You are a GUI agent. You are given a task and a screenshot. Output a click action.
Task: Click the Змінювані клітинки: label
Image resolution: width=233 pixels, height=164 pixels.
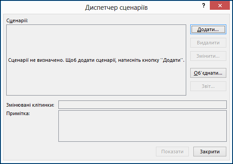[30, 105]
